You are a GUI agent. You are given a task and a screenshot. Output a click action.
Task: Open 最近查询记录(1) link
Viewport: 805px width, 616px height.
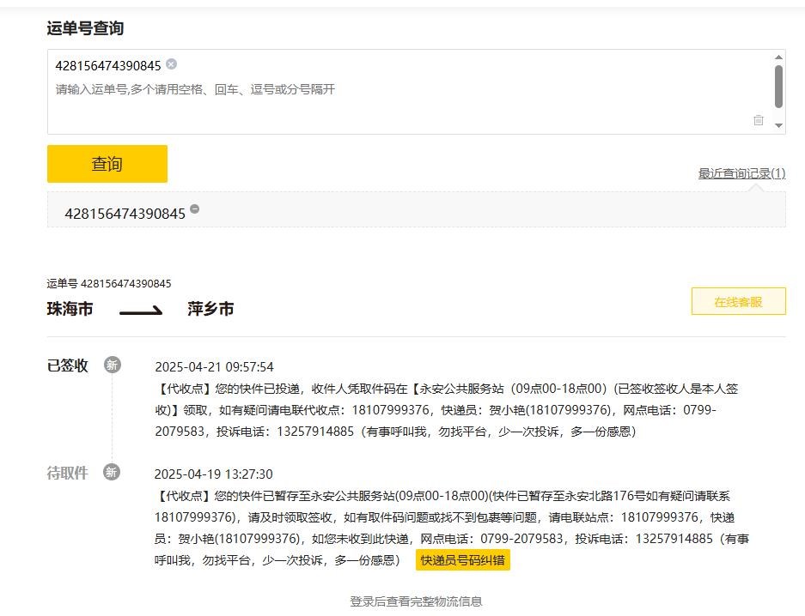pos(741,173)
